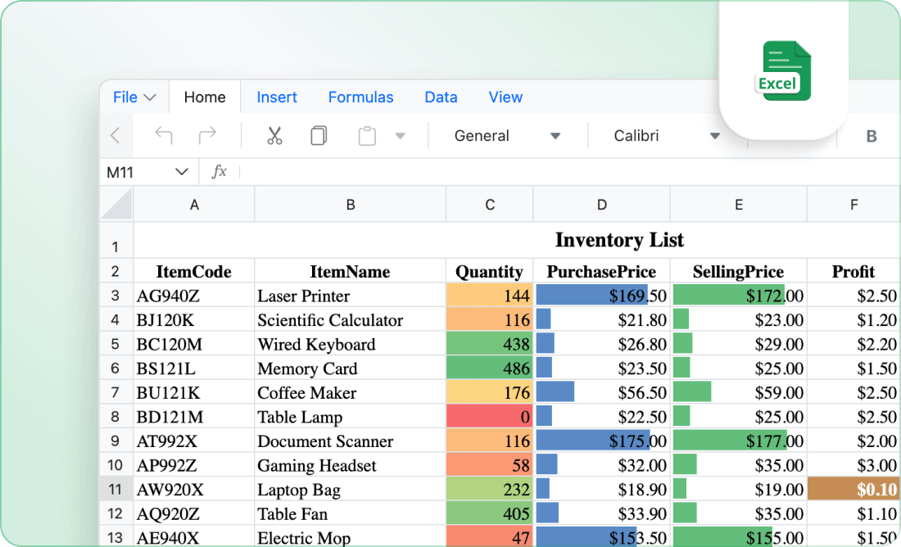
Task: Click the Cut scissors icon
Action: coord(274,135)
